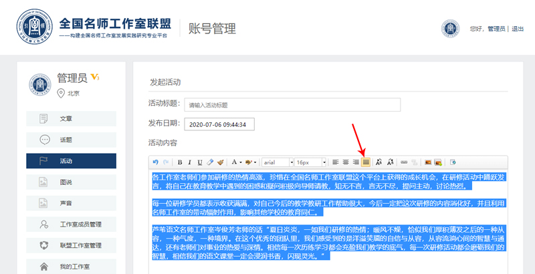Click the home icon beside 我的工作室
The width and height of the screenshot is (535, 274).
click(44, 266)
